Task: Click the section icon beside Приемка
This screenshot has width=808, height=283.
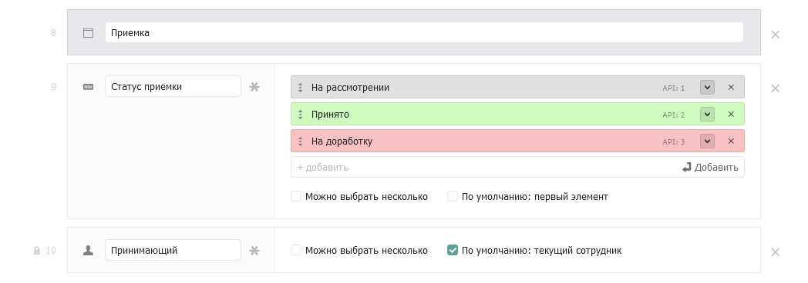Action: (89, 33)
